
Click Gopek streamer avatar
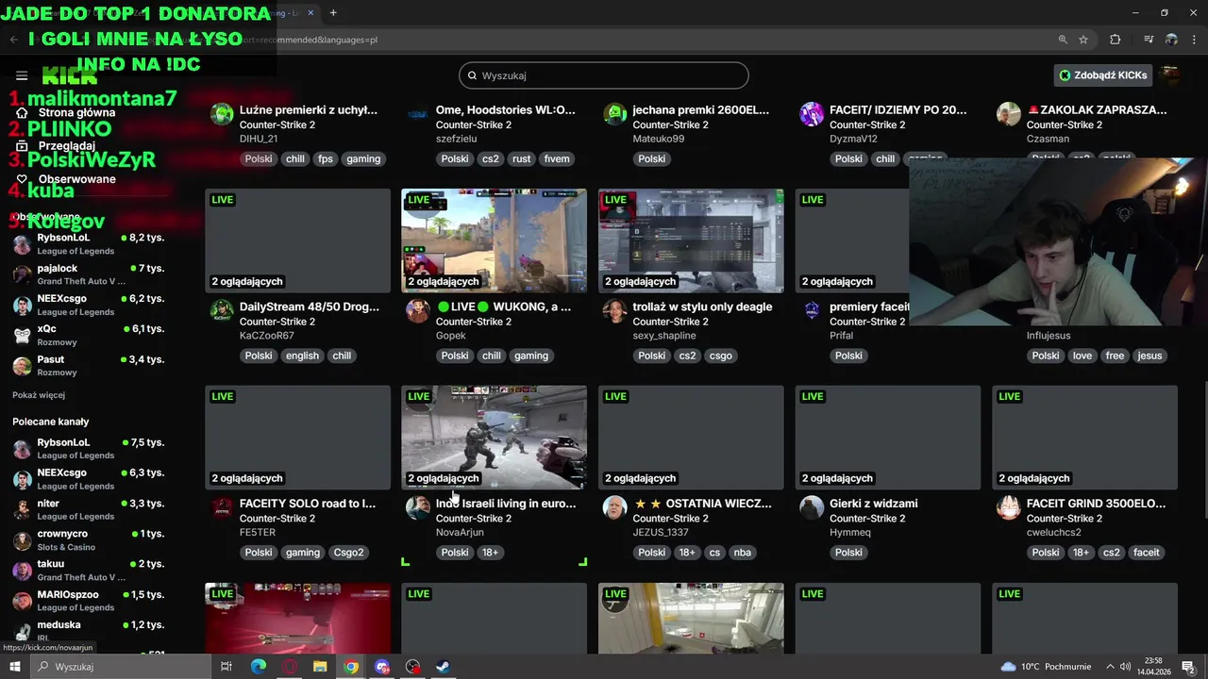click(418, 311)
